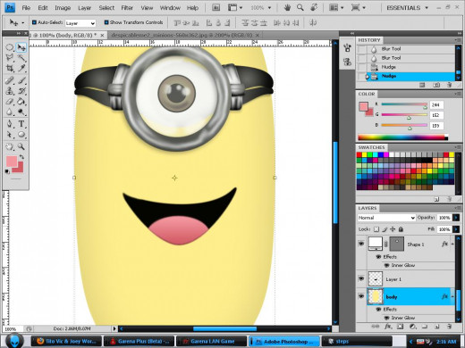Toggle Shape 1 Inner Glow visibility
The width and height of the screenshot is (465, 348).
point(386,265)
